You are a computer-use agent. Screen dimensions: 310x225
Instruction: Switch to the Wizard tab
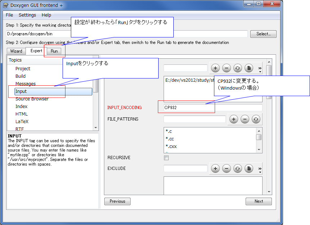pyautogui.click(x=16, y=51)
